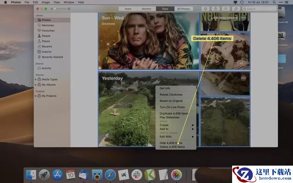This screenshot has width=293, height=183.
Task: Select the Days tab
Action: tap(165, 9)
